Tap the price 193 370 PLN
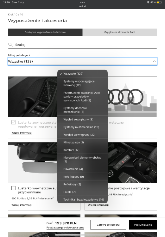165x237 pixels. point(66,223)
